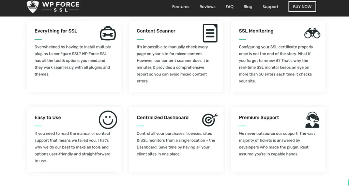The height and width of the screenshot is (190, 349).
Task: Click the Premium Support card heading
Action: click(x=259, y=118)
